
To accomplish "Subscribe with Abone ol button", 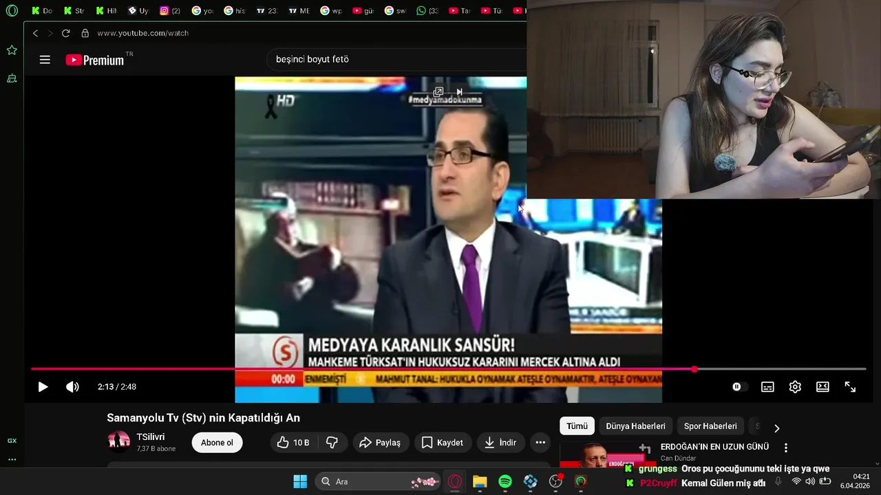I will [217, 443].
